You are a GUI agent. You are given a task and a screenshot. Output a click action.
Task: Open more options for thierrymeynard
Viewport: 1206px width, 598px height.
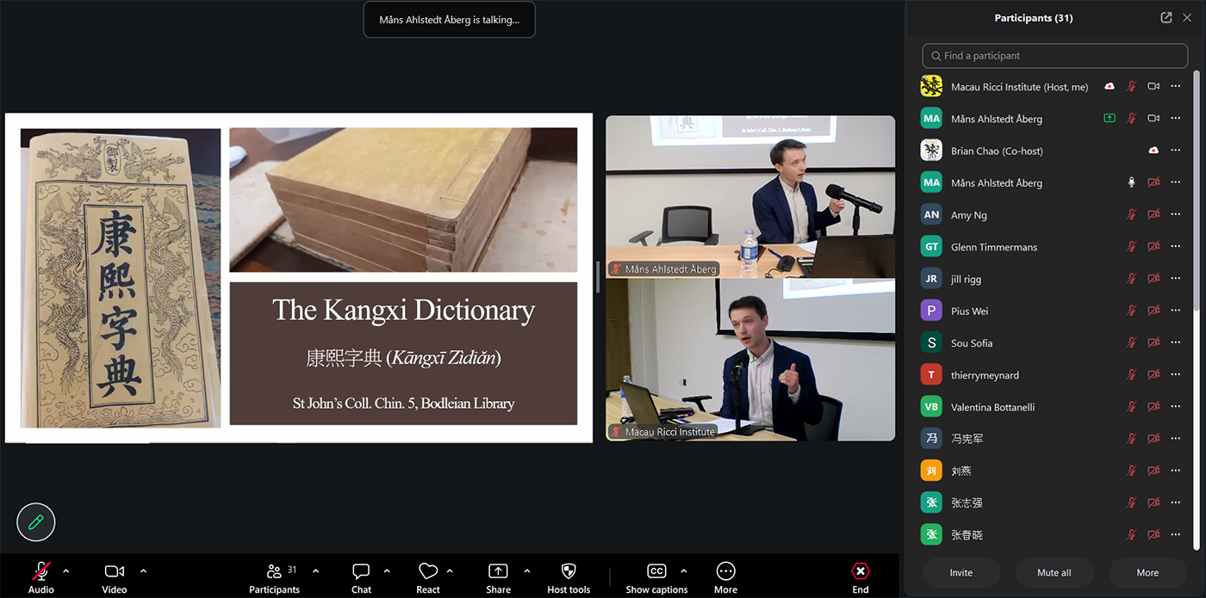coord(1176,375)
